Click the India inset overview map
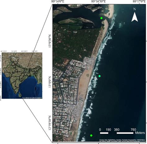The height and width of the screenshot is (144, 147). click(22, 75)
